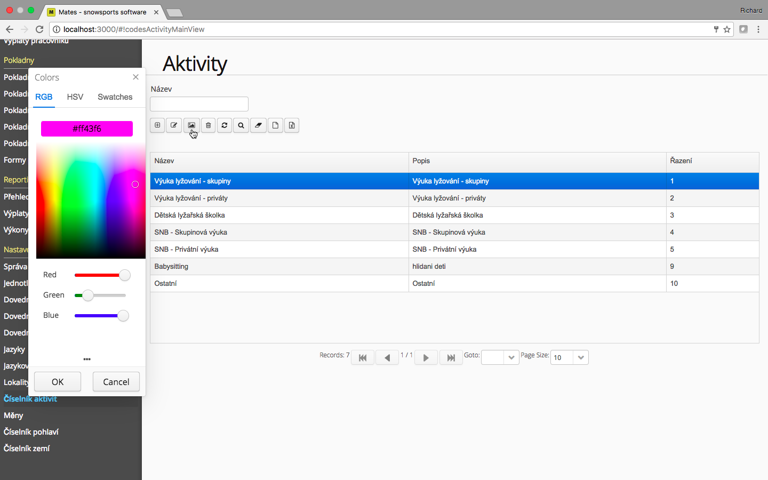Click Pokladny sidebar section heading
Screen dimensions: 768x480
[x=19, y=60]
